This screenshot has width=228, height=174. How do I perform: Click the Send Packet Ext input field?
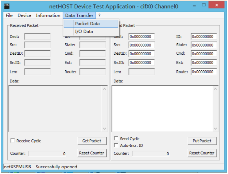[204, 63]
